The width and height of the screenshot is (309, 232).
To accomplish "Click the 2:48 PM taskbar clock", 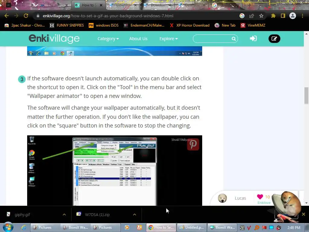I will (x=294, y=228).
